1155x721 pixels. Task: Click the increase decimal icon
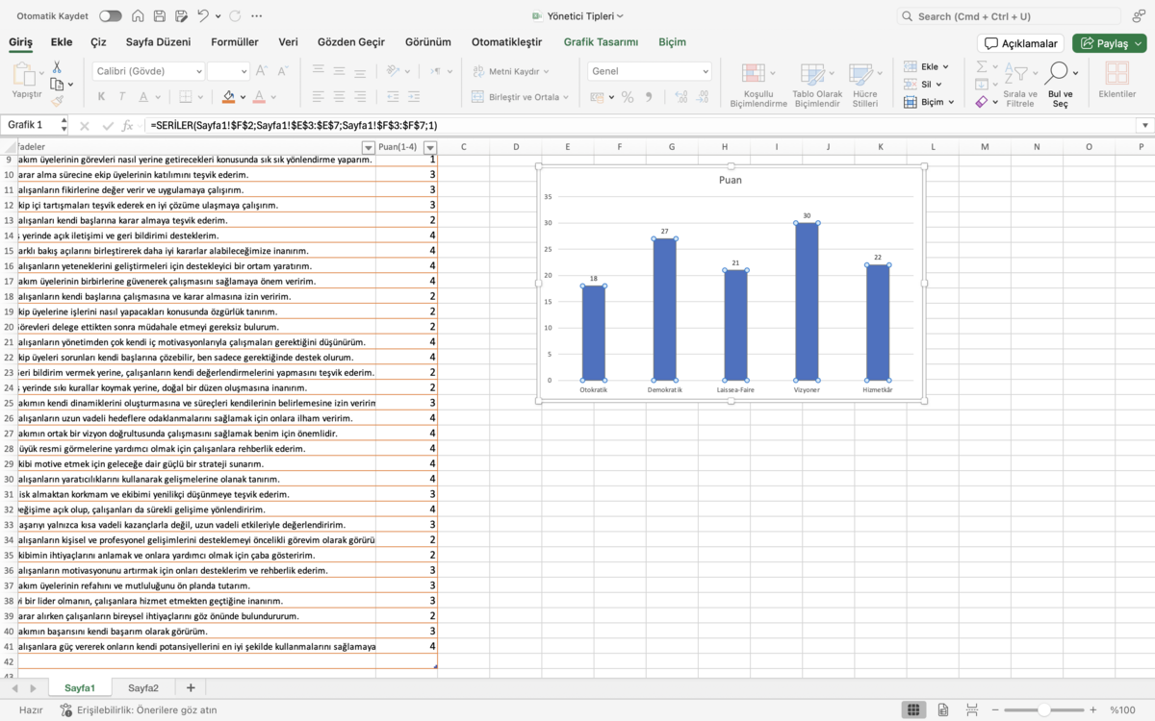681,97
